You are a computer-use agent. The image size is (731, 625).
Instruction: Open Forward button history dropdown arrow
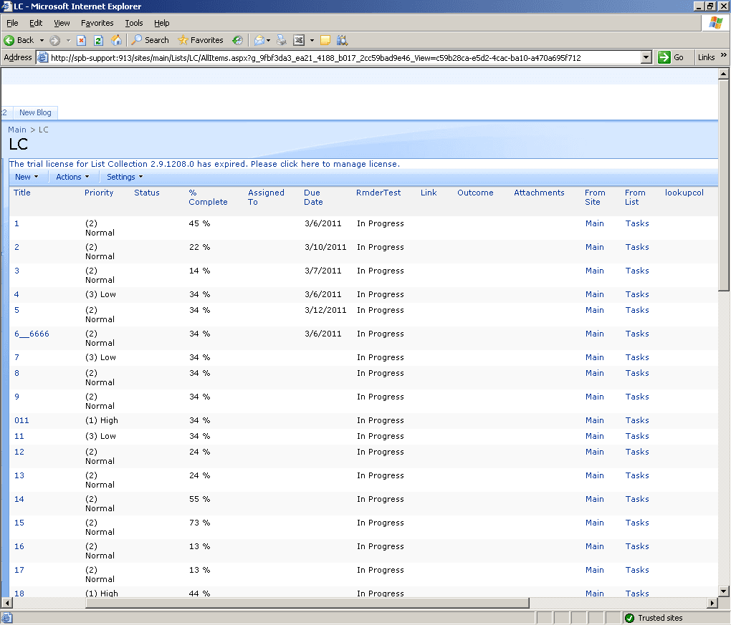[x=68, y=41]
